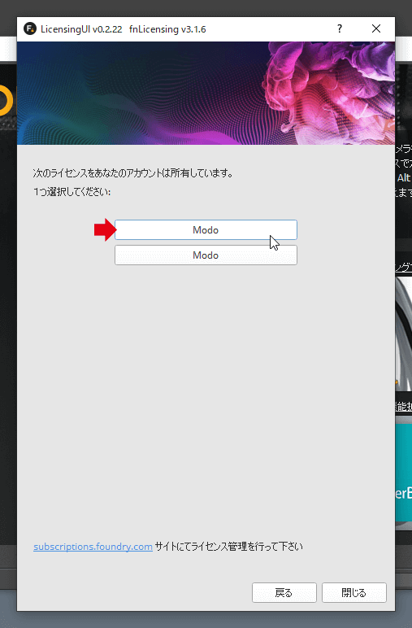This screenshot has width=412, height=628.
Task: Open help with the question mark button
Action: click(340, 28)
